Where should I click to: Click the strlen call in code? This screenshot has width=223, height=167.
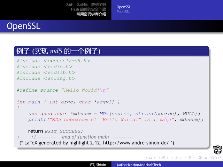pos(144,114)
